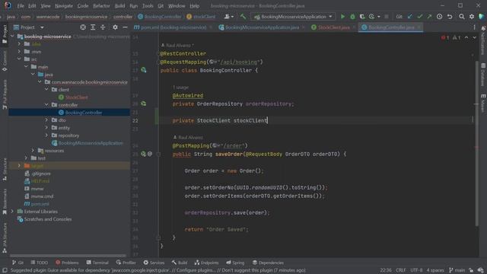Viewport: 487px width, 274px height.
Task: Expand the resources folder
Action: [33, 151]
